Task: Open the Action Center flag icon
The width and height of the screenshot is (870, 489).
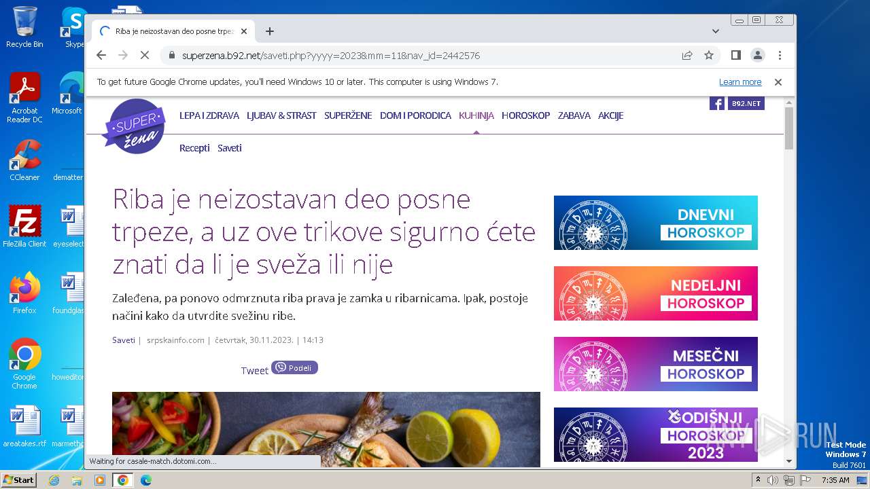Action: pyautogui.click(x=805, y=479)
